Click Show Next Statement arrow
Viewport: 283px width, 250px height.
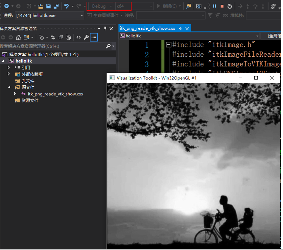[240, 6]
